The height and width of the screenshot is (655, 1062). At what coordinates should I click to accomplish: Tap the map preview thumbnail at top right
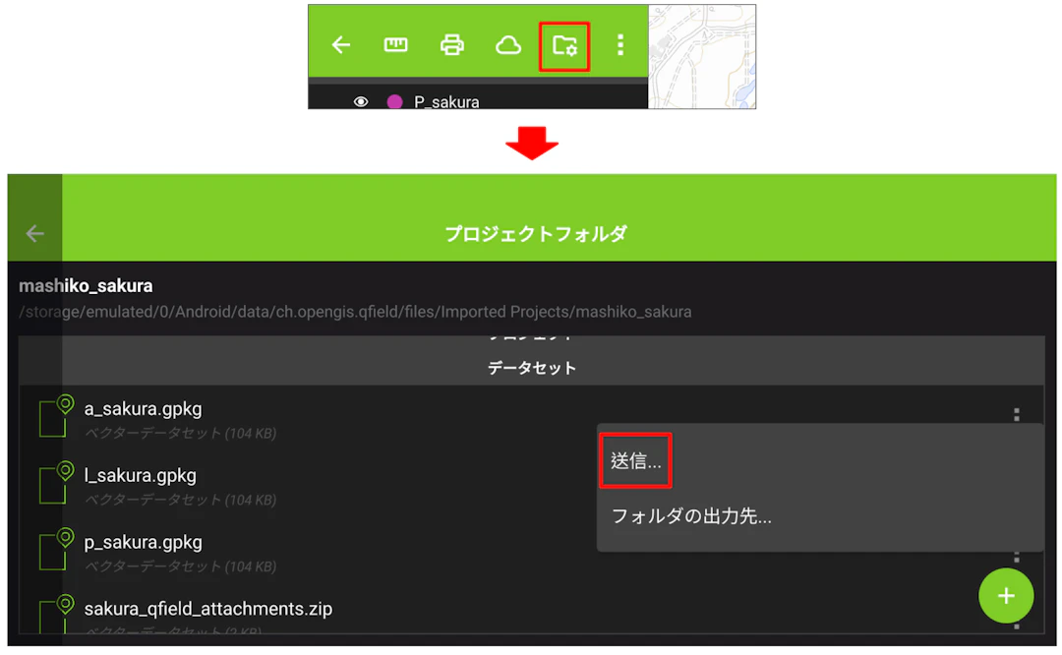click(x=702, y=58)
